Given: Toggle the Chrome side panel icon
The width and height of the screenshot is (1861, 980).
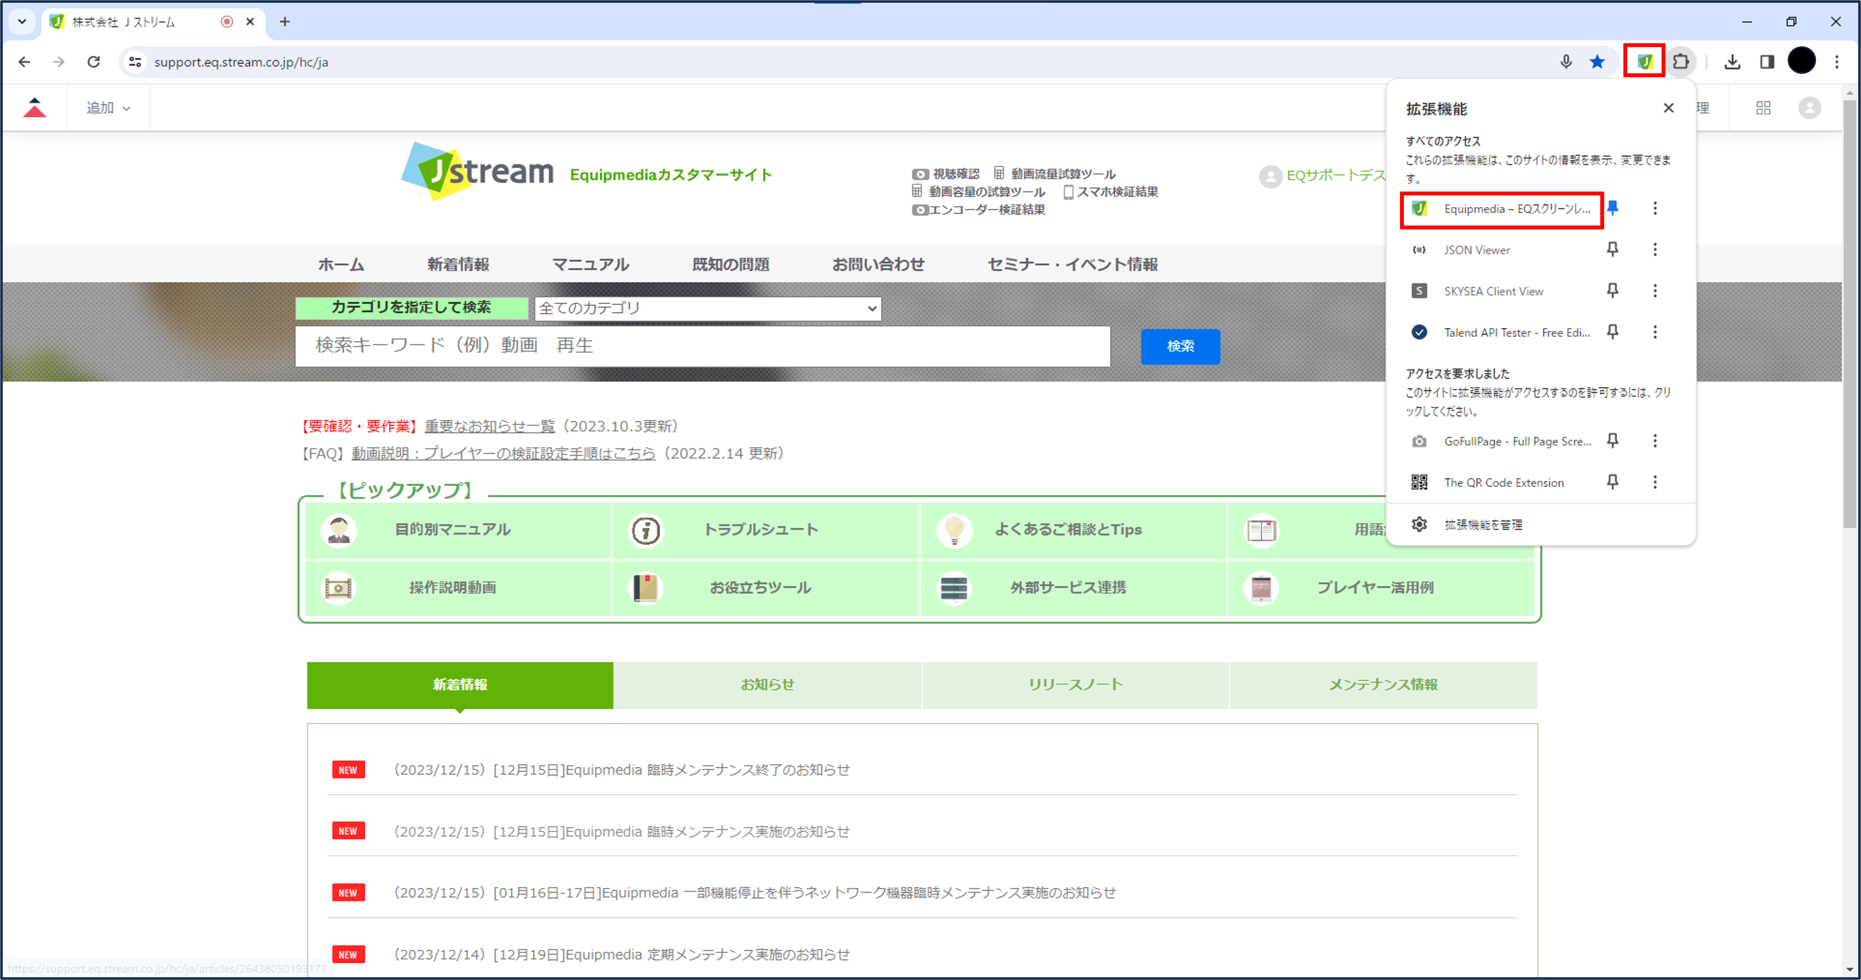Looking at the screenshot, I should (x=1767, y=62).
